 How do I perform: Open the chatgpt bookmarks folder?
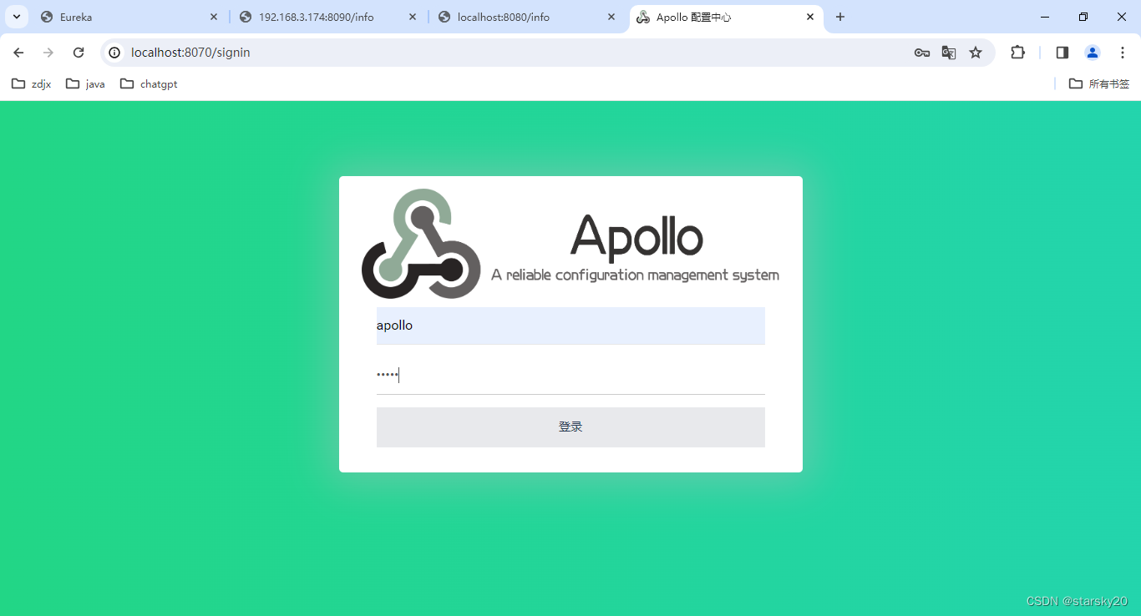149,83
